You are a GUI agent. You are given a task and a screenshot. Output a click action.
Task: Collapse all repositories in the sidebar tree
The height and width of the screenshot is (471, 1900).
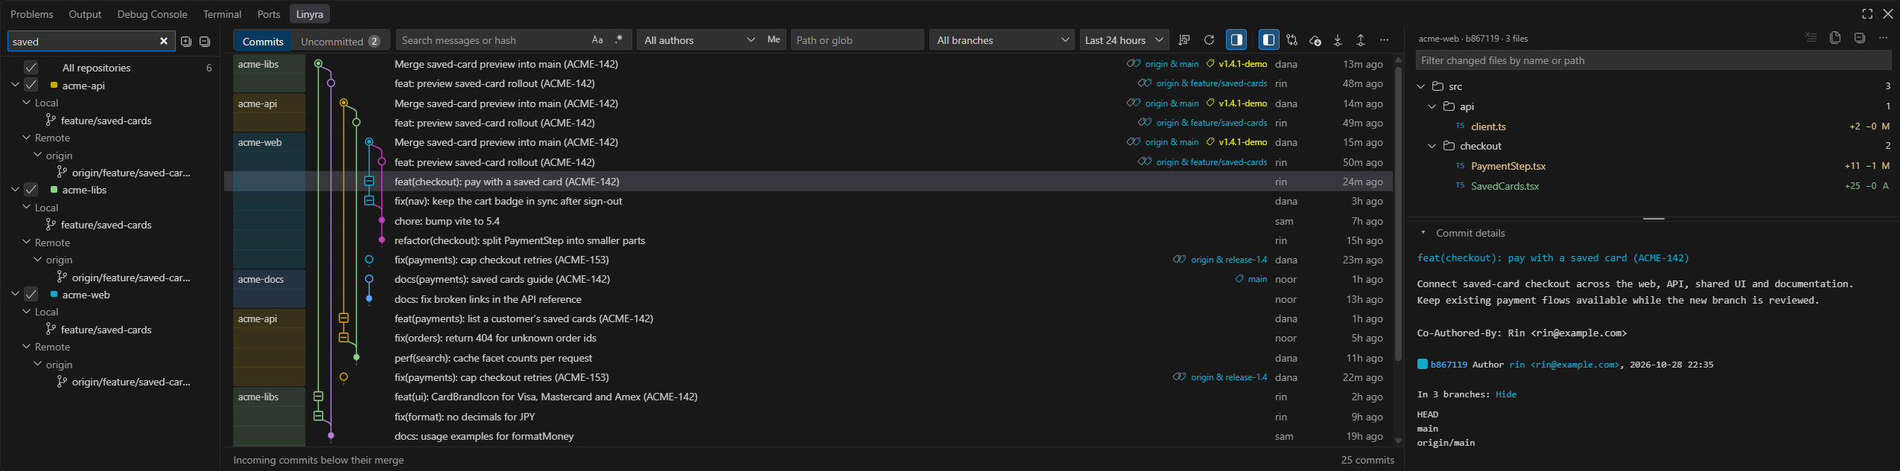(205, 42)
